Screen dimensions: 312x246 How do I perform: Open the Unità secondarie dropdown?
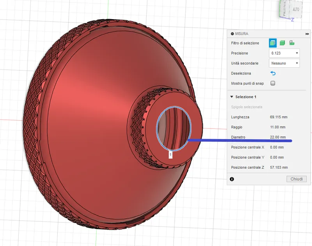284,63
